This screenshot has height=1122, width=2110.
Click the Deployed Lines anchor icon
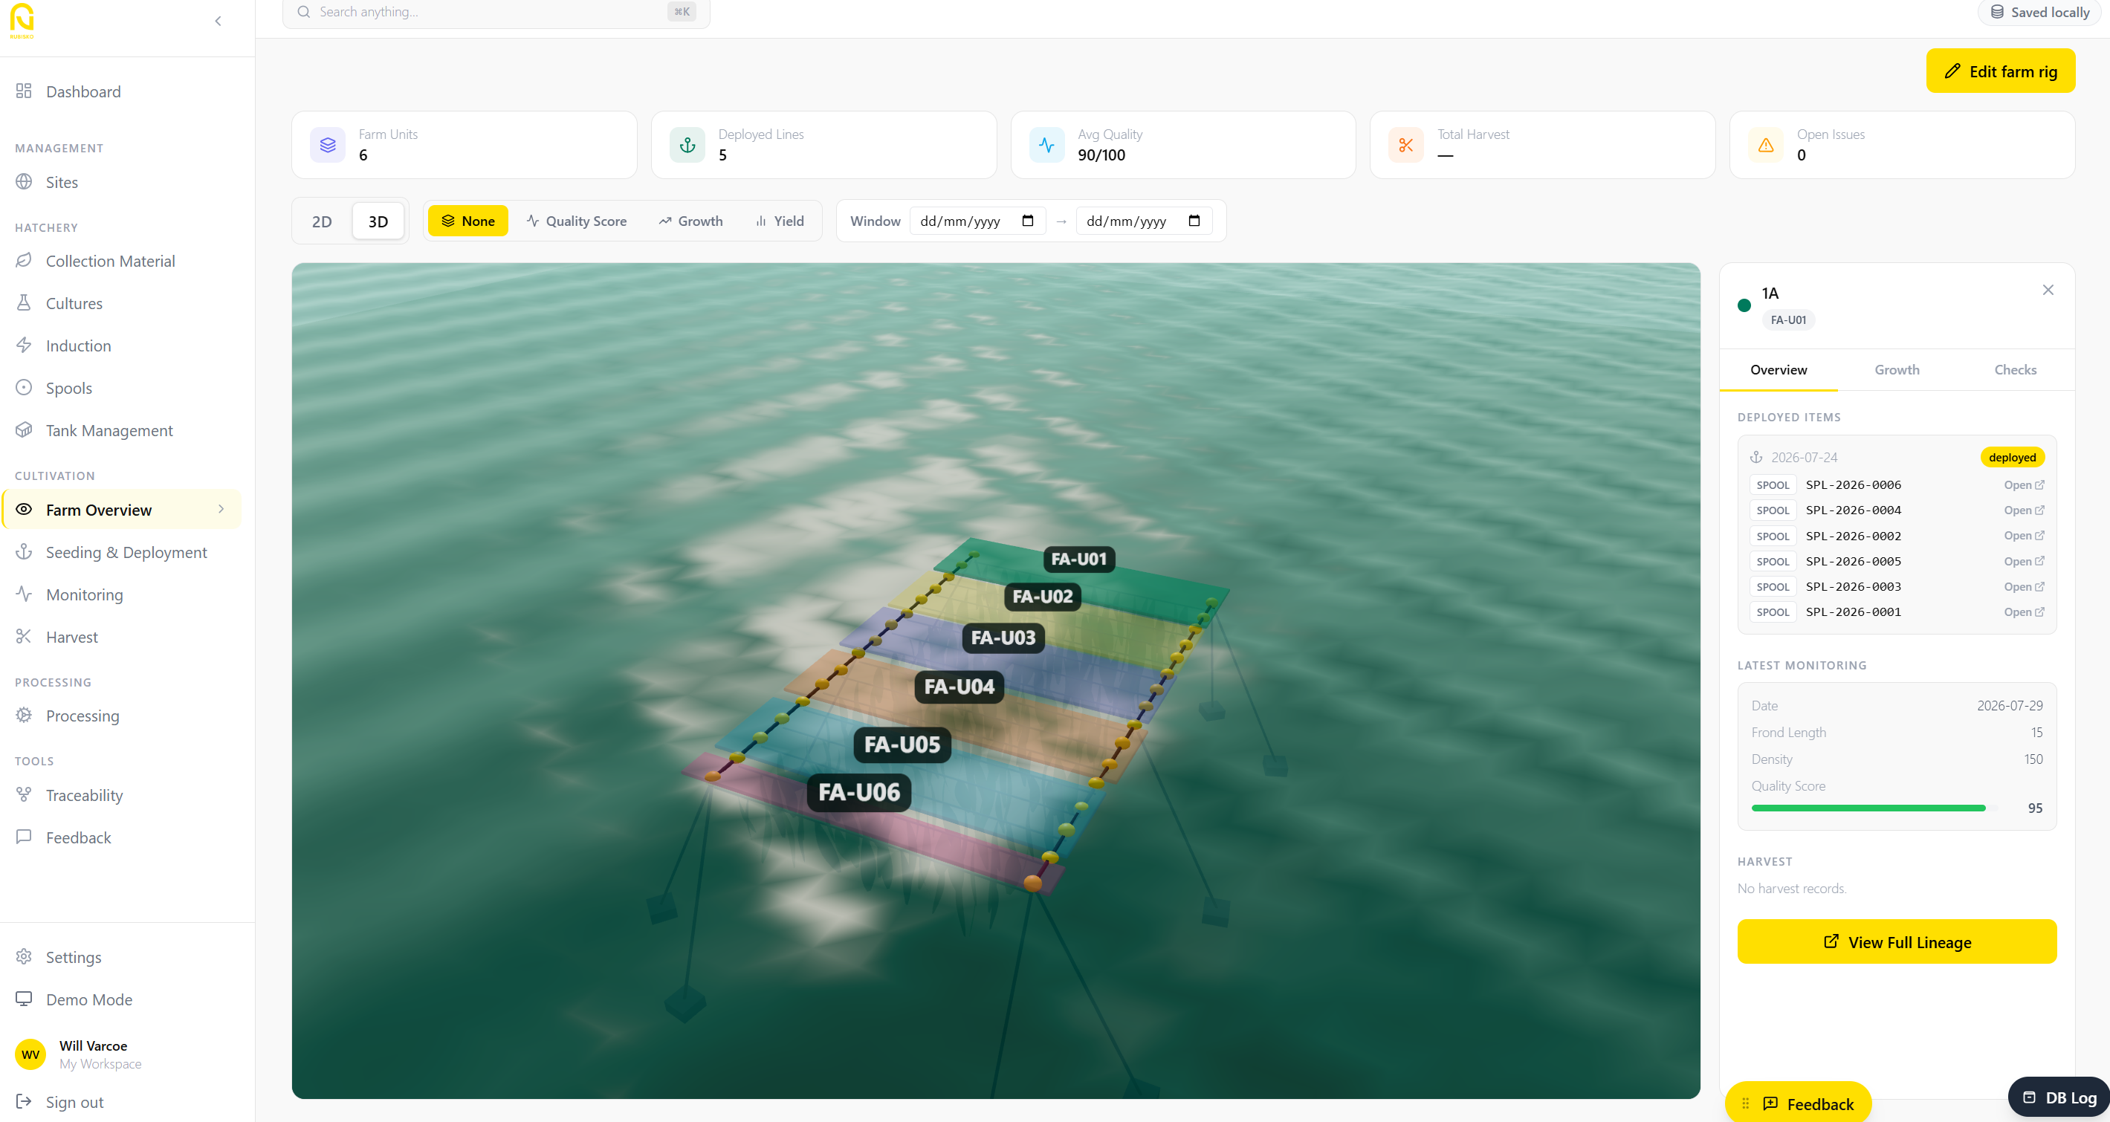click(687, 145)
